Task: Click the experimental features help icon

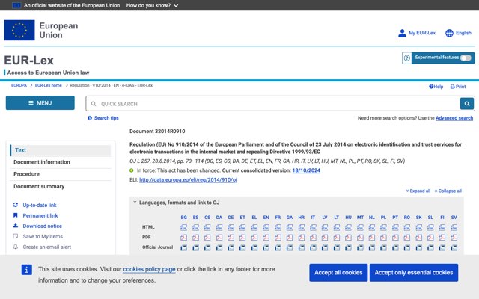Action: click(407, 58)
